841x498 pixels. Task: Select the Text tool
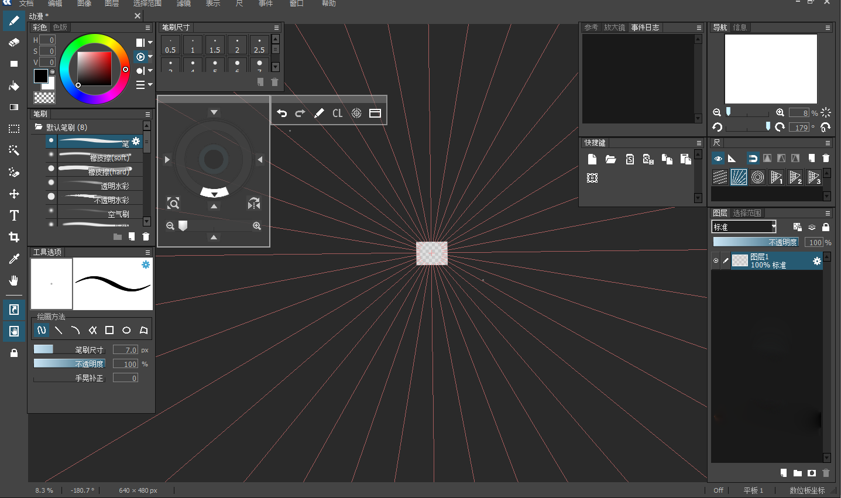[14, 215]
